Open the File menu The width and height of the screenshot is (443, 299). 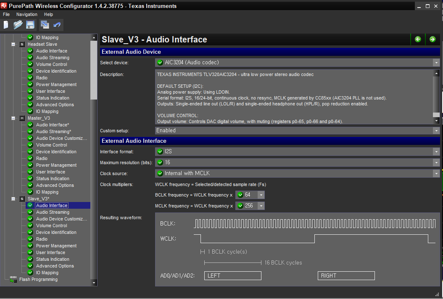tap(6, 14)
